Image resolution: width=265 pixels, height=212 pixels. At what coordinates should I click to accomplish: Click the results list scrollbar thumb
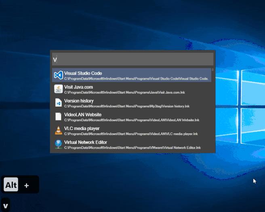tap(212, 69)
